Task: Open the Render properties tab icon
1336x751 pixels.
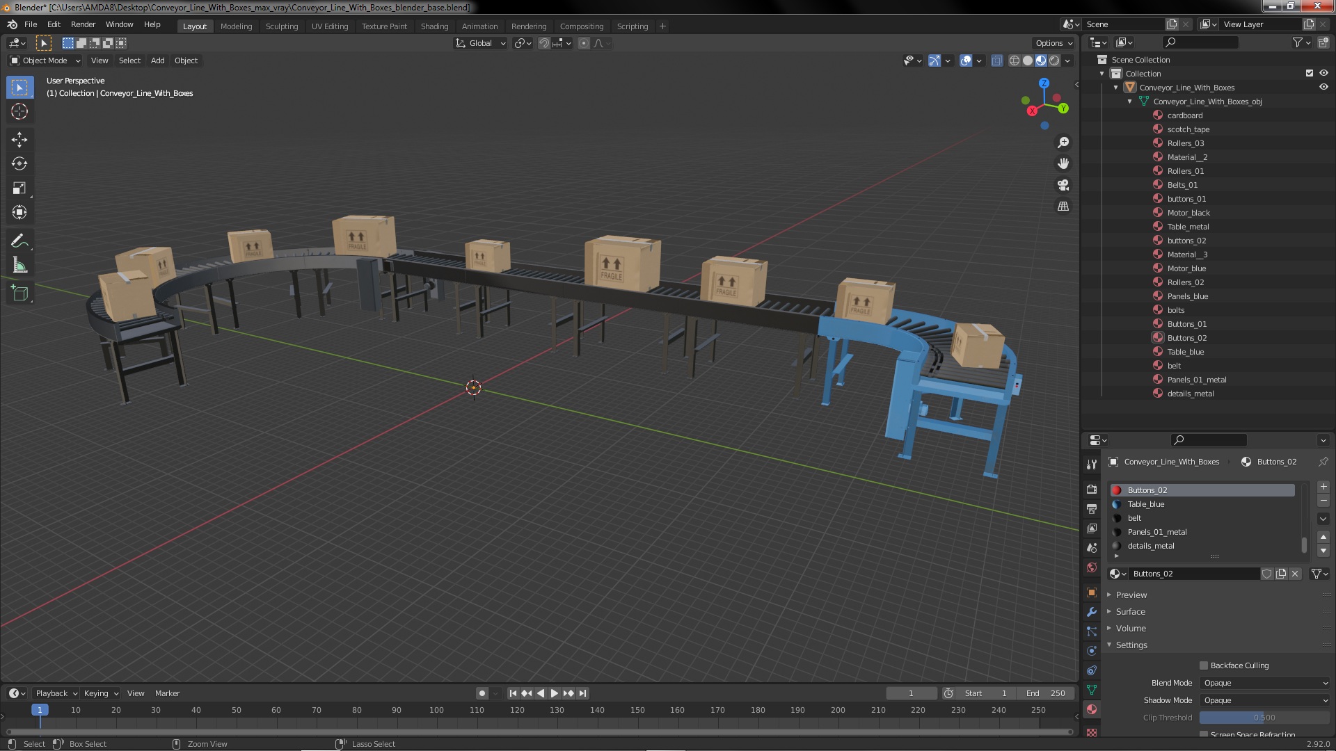Action: pyautogui.click(x=1092, y=490)
